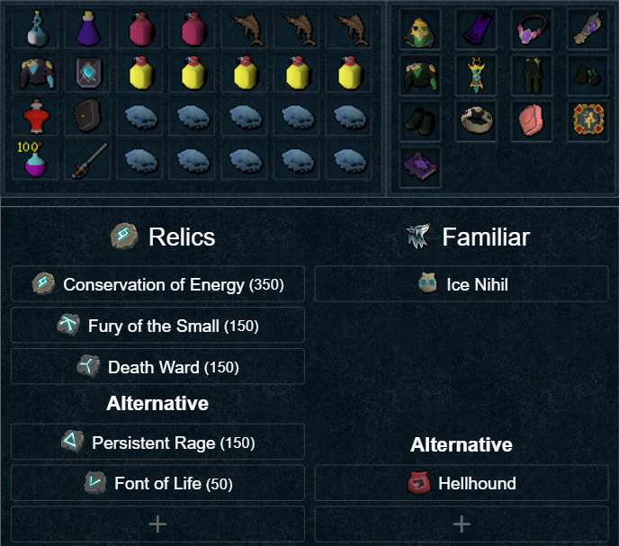Screen dimensions: 619x546
Task: Select the pale ring equipment slot
Action: (476, 121)
